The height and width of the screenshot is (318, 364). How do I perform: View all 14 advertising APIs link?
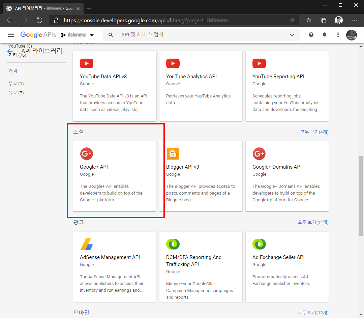pos(313,222)
